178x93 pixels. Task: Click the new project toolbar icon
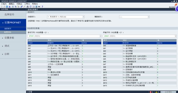[1, 7]
